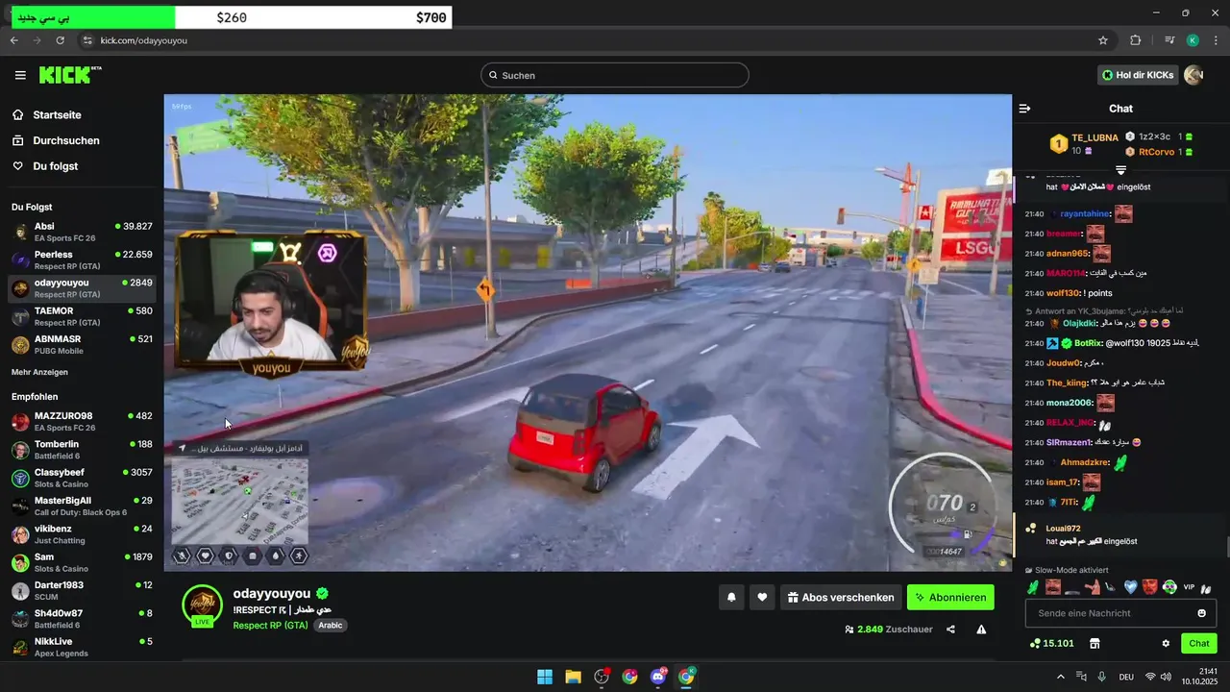Collapse the chat panel with arrow icon
The image size is (1230, 692).
1024,109
